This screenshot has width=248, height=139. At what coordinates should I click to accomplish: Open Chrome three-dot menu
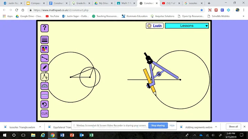[244, 10]
